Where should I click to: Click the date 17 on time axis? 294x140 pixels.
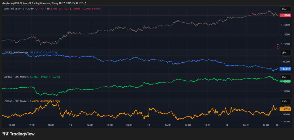point(227,125)
